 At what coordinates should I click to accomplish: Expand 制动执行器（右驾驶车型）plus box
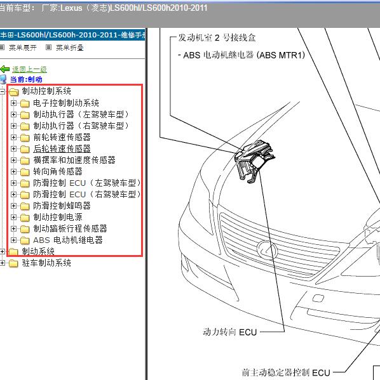[13, 126]
